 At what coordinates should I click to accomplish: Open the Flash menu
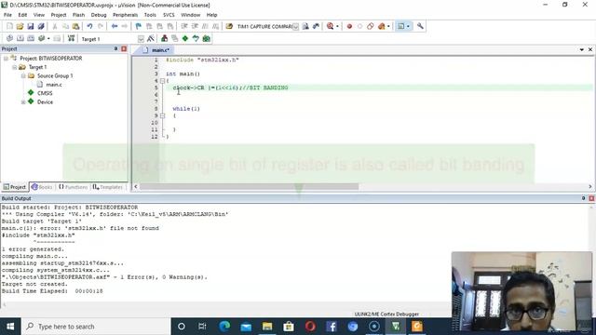[78, 15]
